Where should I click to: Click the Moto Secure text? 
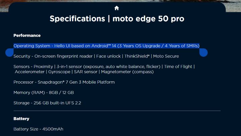pyautogui.click(x=166, y=56)
